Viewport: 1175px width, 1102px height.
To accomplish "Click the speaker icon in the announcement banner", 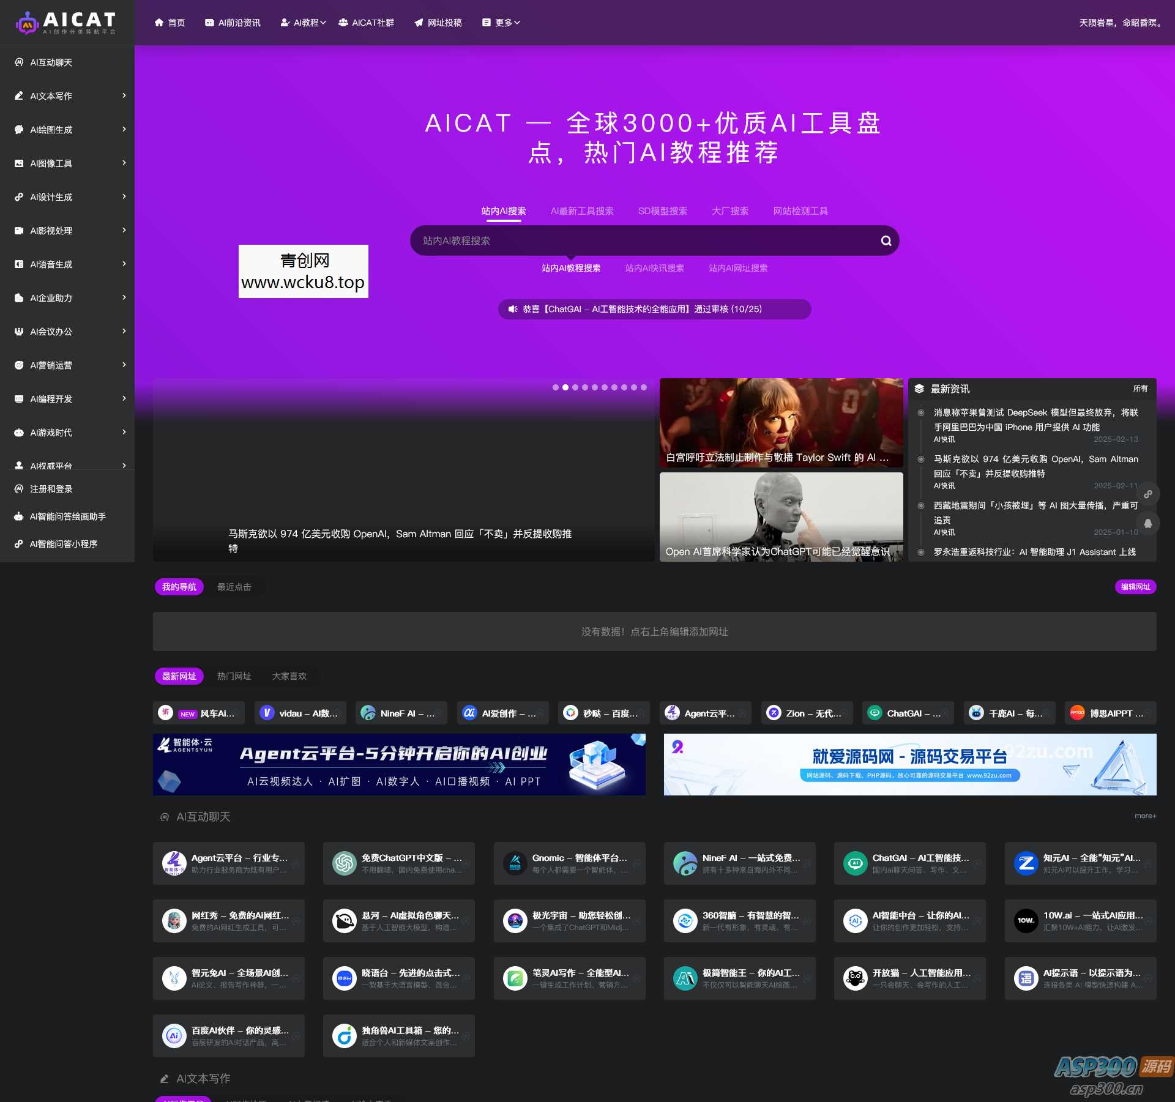I will click(513, 310).
